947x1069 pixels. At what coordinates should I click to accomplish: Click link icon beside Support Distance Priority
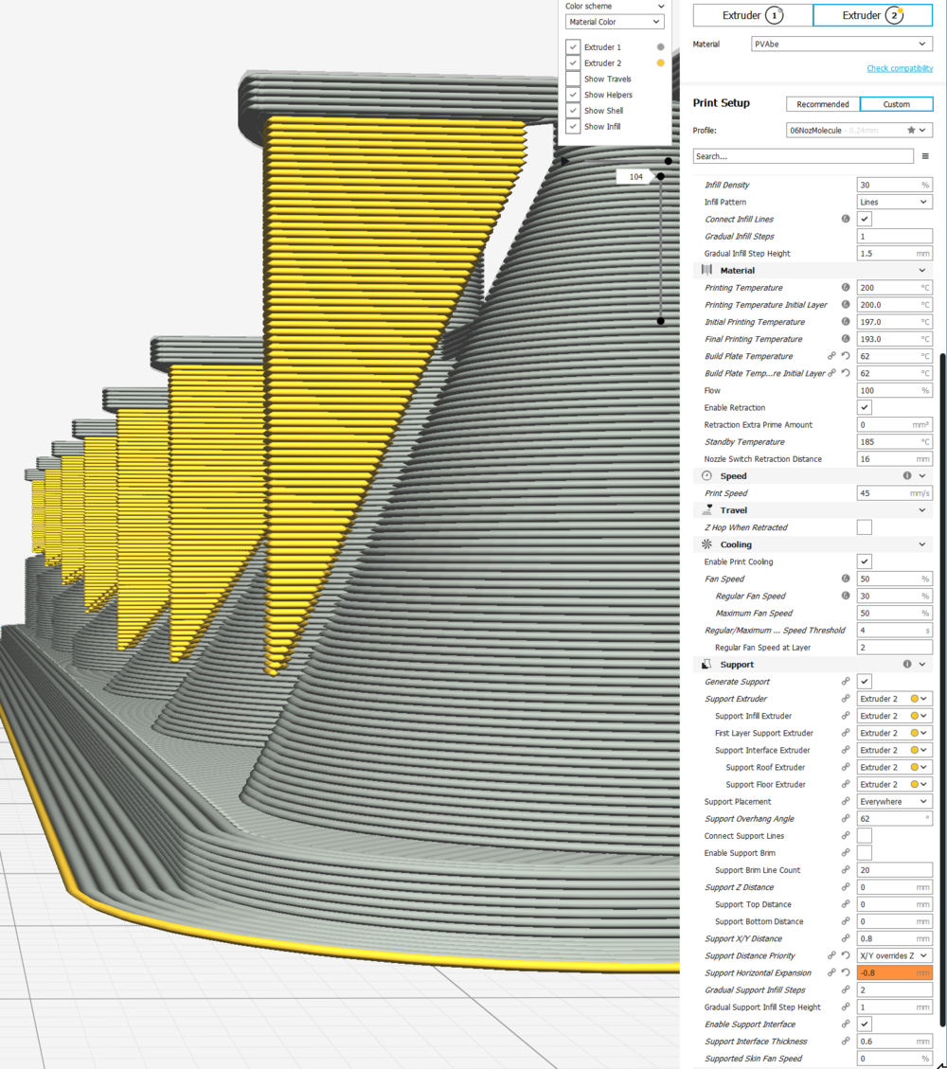[x=831, y=955]
